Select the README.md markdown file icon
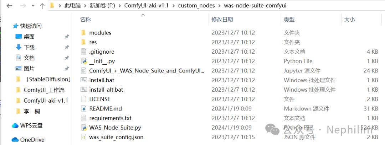The width and height of the screenshot is (385, 145). click(x=84, y=108)
